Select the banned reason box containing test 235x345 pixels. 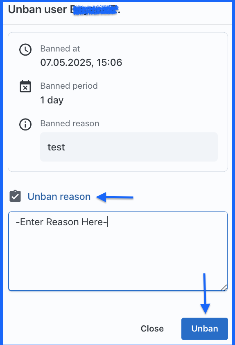(129, 147)
